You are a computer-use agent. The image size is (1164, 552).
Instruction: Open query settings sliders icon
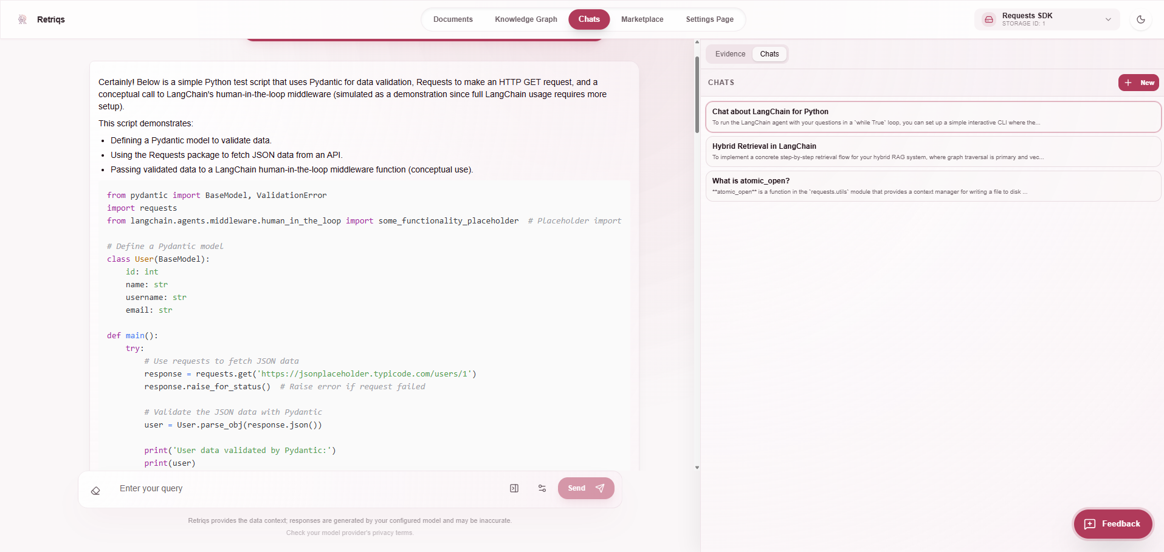click(542, 488)
